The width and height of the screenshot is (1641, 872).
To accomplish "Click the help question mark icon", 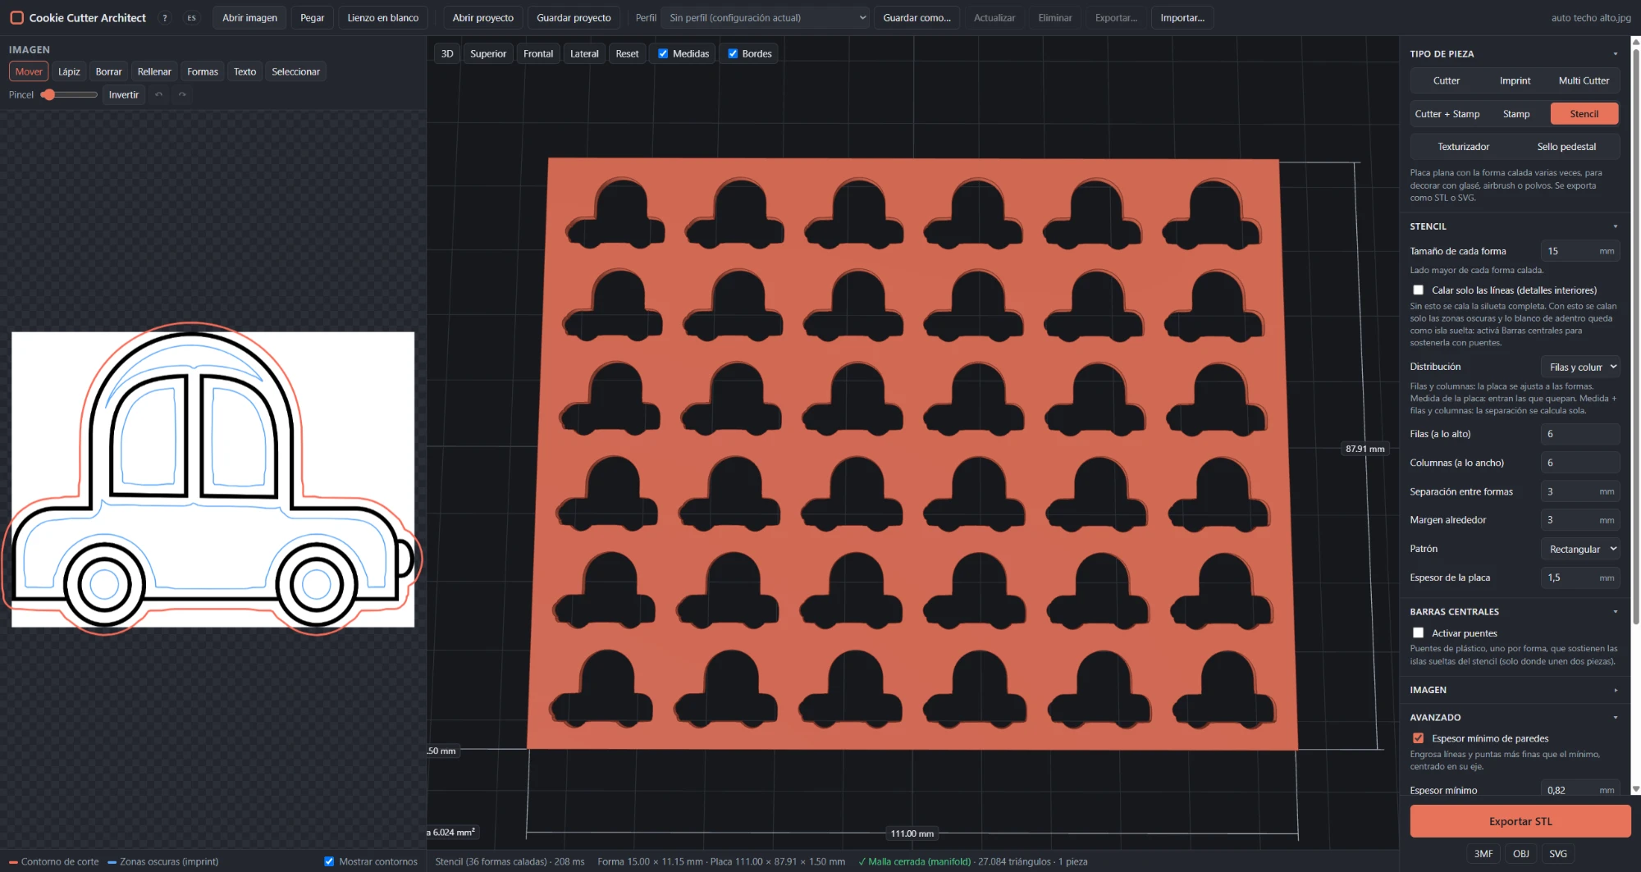I will click(x=165, y=18).
